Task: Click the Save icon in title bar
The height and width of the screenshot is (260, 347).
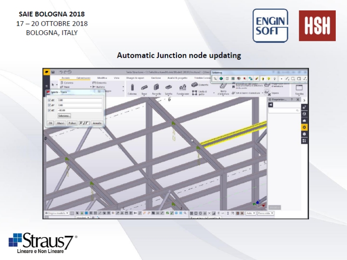Action: click(x=53, y=72)
